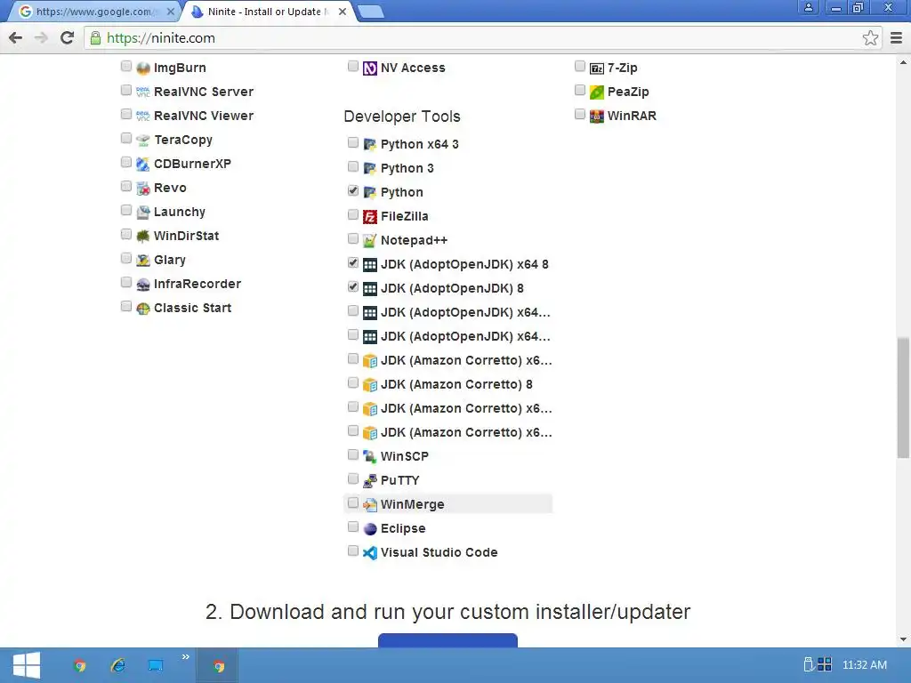Image resolution: width=911 pixels, height=683 pixels.
Task: Click the TeraCopy label text
Action: point(183,140)
